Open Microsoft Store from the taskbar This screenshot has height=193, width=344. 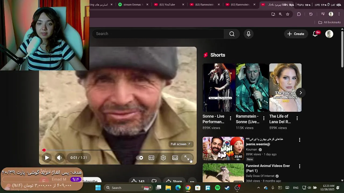pos(198,188)
